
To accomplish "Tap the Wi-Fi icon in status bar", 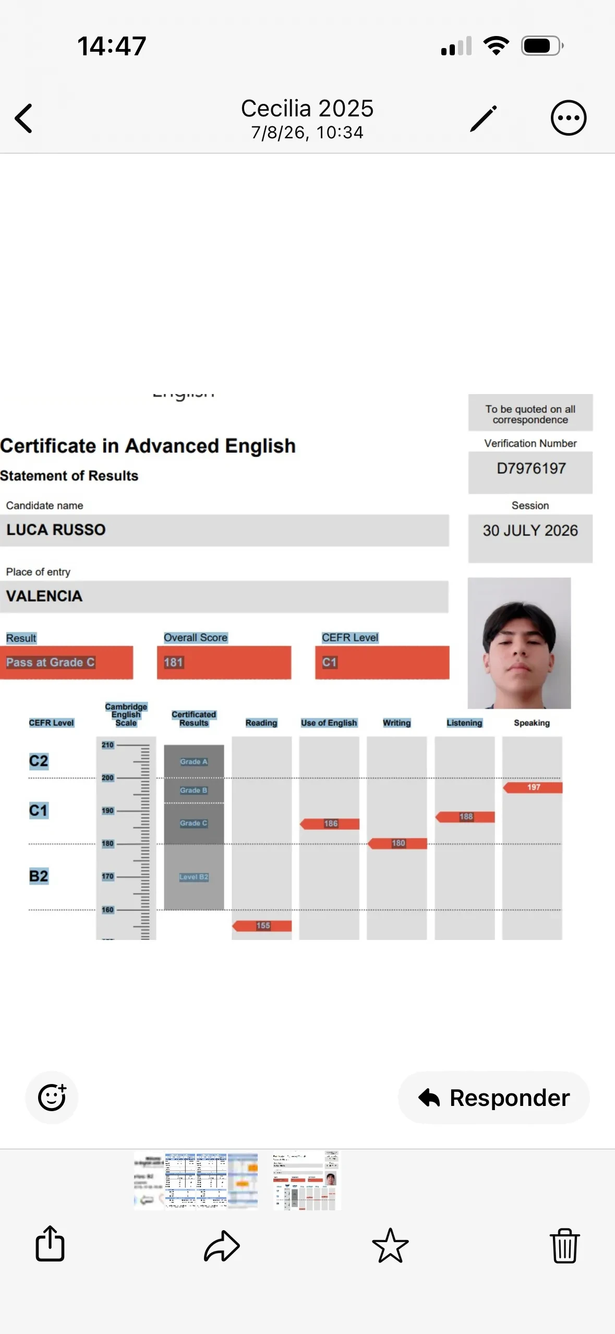I will point(496,46).
